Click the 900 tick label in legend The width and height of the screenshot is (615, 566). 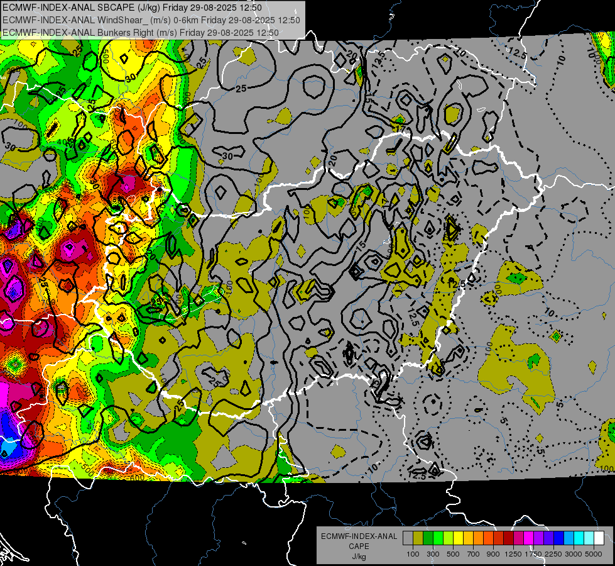click(493, 554)
